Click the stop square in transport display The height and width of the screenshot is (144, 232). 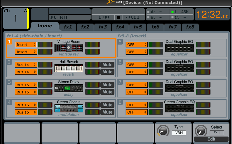tap(118, 18)
